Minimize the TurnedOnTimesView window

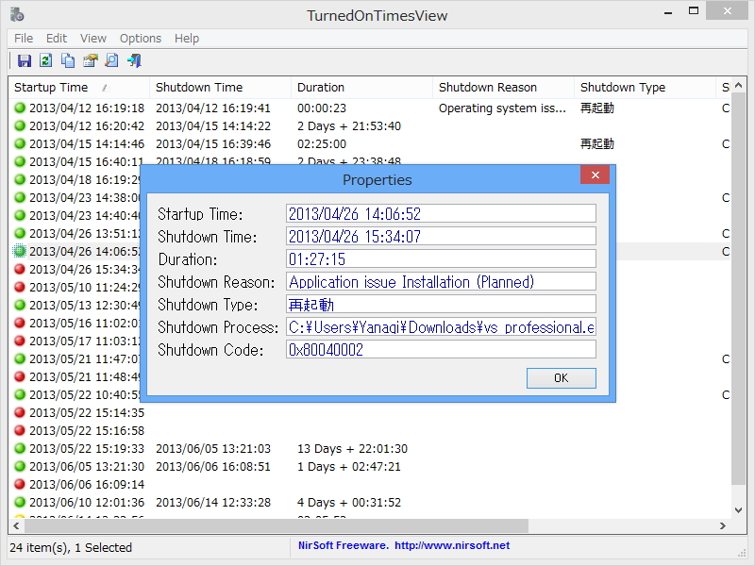coord(668,11)
